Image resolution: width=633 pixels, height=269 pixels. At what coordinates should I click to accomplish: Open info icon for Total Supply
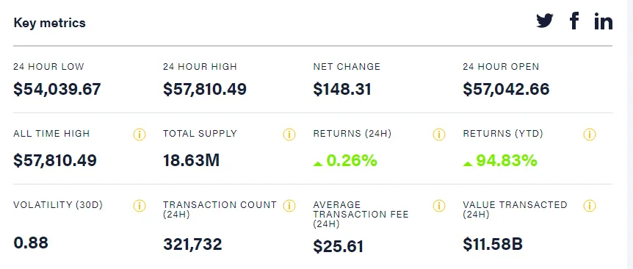point(289,134)
